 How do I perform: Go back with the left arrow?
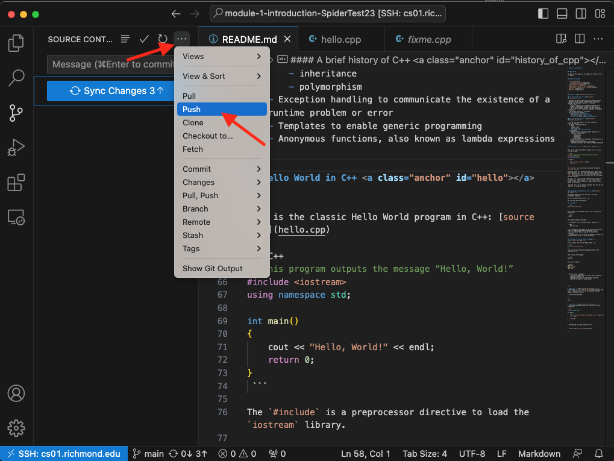tap(176, 14)
